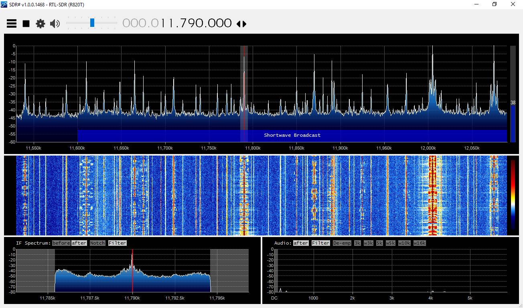523x308 pixels.
Task: Select the w3k audio filter
Action: 369,243
